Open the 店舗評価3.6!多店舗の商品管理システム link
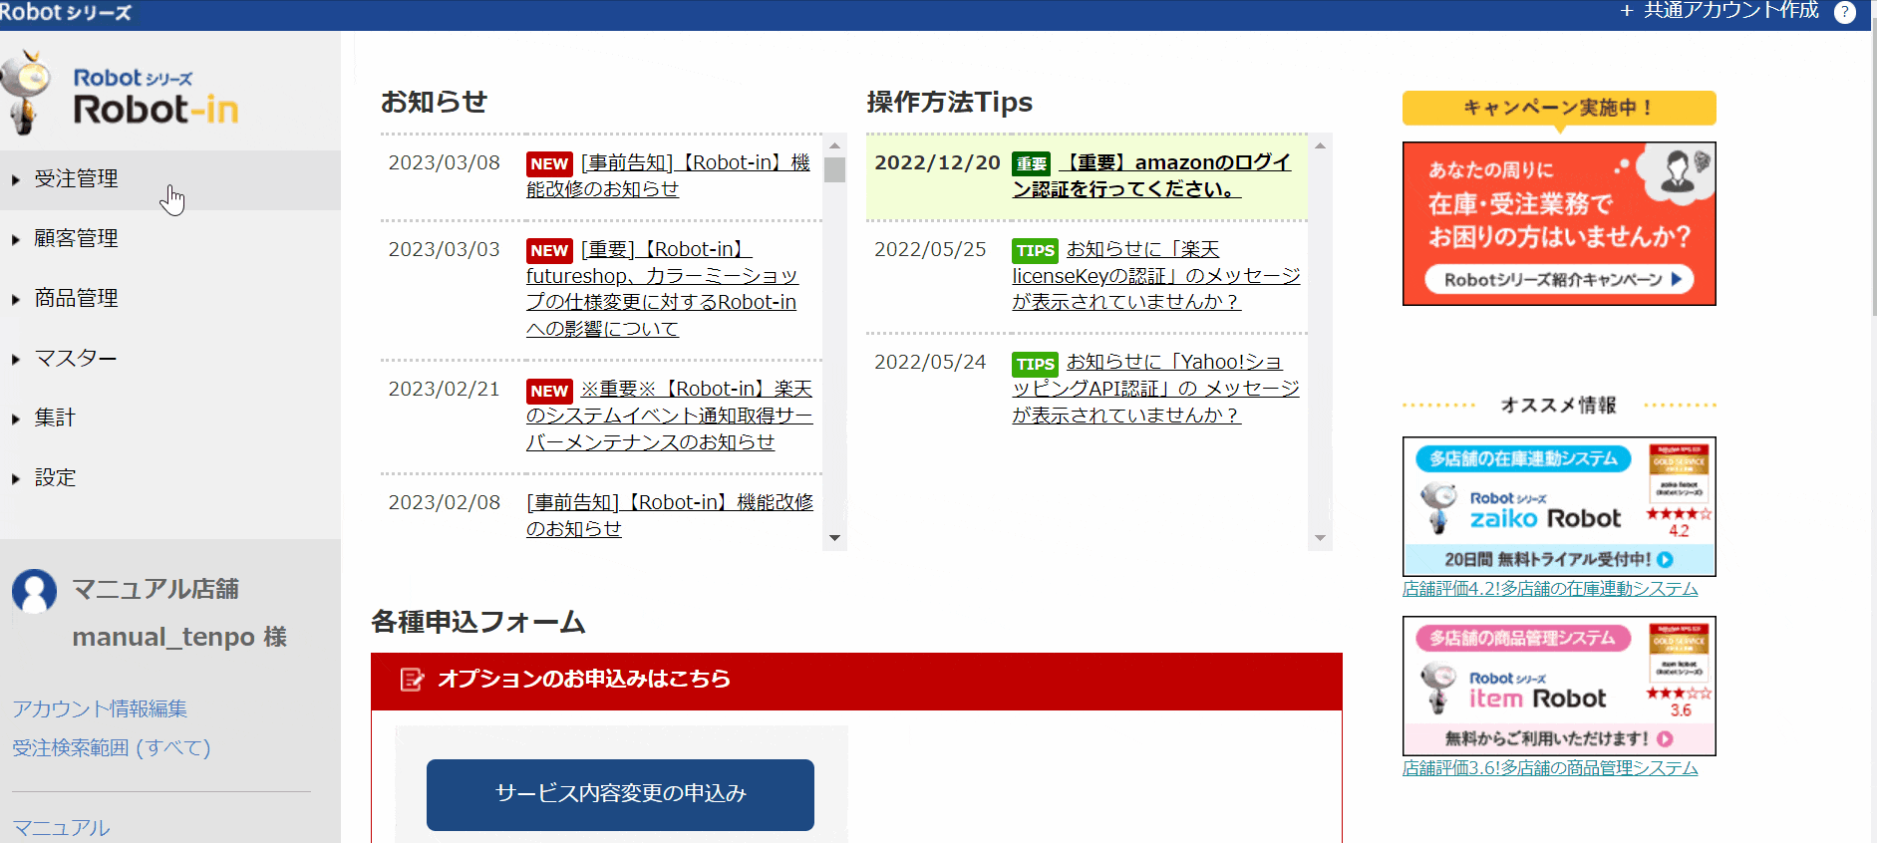Image resolution: width=1877 pixels, height=843 pixels. [x=1550, y=768]
